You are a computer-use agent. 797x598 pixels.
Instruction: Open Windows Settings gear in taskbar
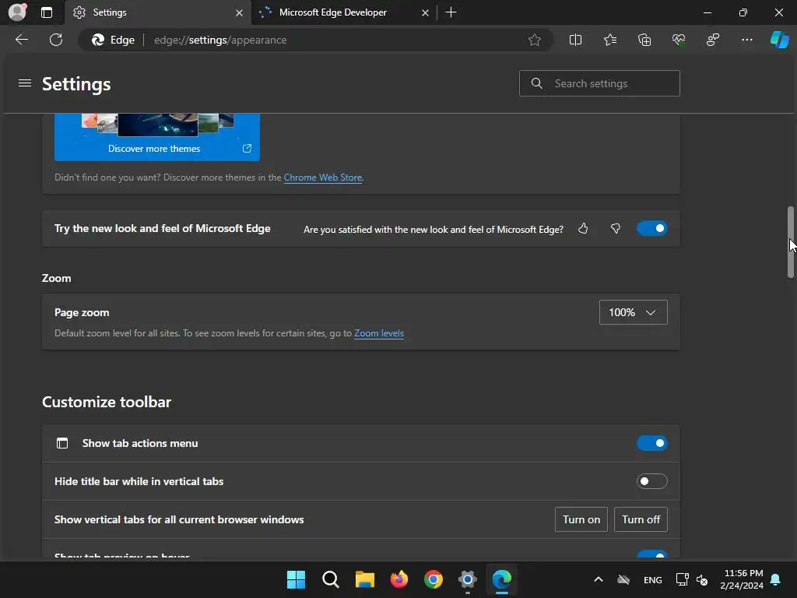(x=468, y=579)
